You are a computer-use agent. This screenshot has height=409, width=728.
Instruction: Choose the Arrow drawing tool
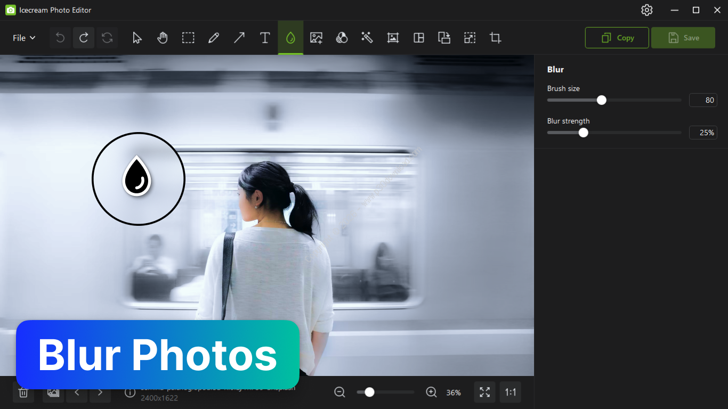point(239,38)
